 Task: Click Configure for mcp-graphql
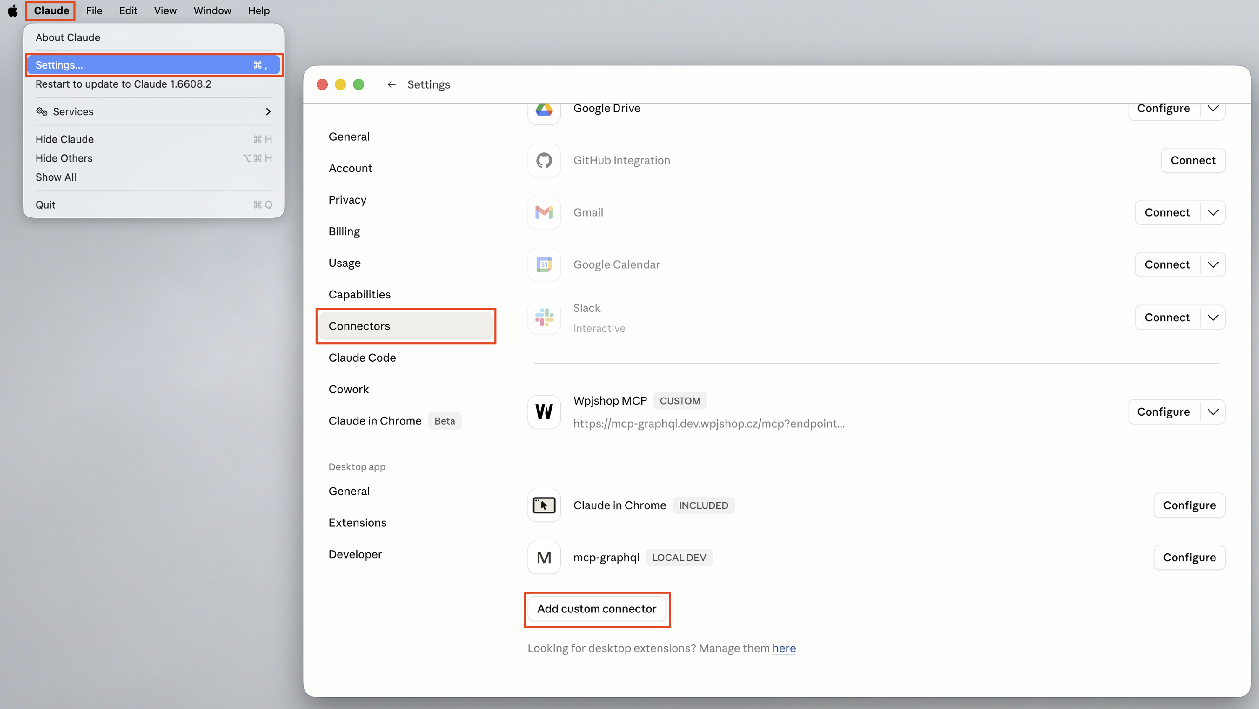click(1190, 558)
